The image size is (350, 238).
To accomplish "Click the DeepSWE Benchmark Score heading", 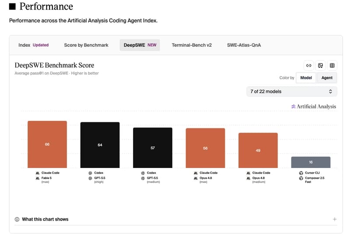I will [54, 65].
